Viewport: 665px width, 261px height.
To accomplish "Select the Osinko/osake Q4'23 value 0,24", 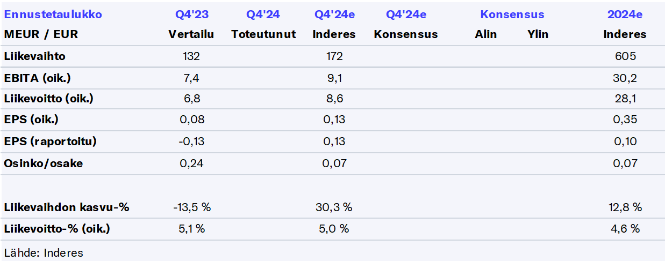I will point(191,163).
